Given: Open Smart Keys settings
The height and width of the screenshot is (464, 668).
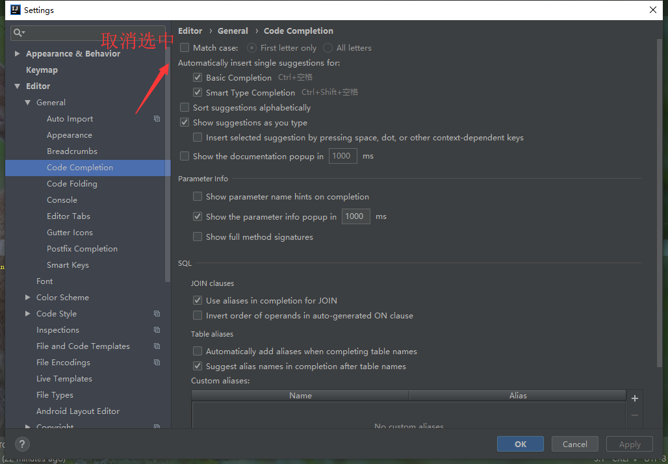Looking at the screenshot, I should (x=68, y=264).
